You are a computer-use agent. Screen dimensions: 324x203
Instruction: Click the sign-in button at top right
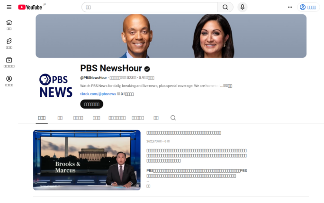point(308,7)
